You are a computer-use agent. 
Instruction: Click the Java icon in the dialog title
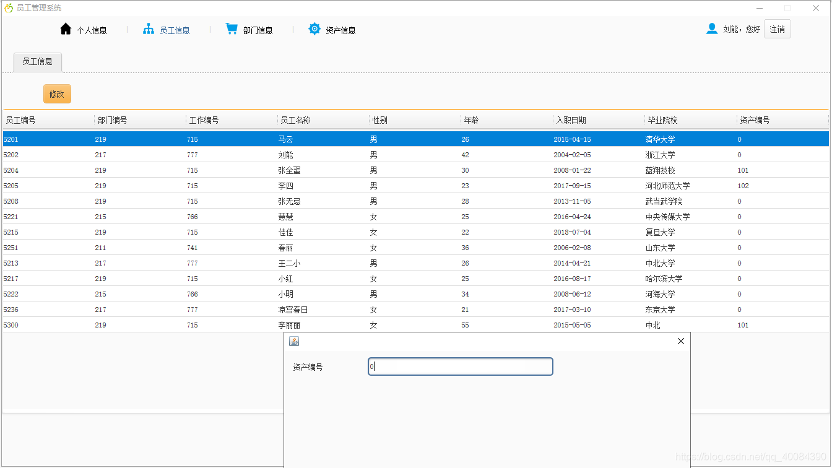click(294, 341)
